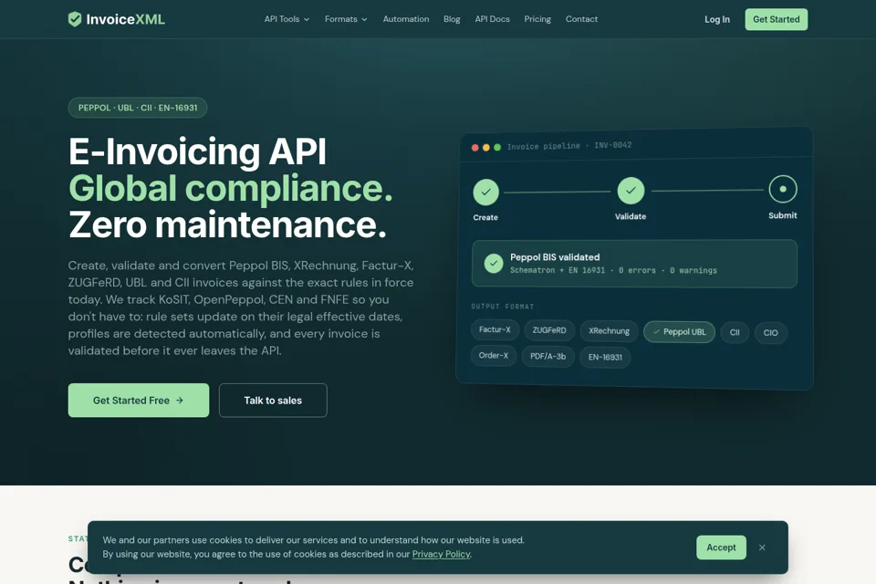The height and width of the screenshot is (584, 876).
Task: Click the 'Peppol BIS validated' status text
Action: [555, 257]
